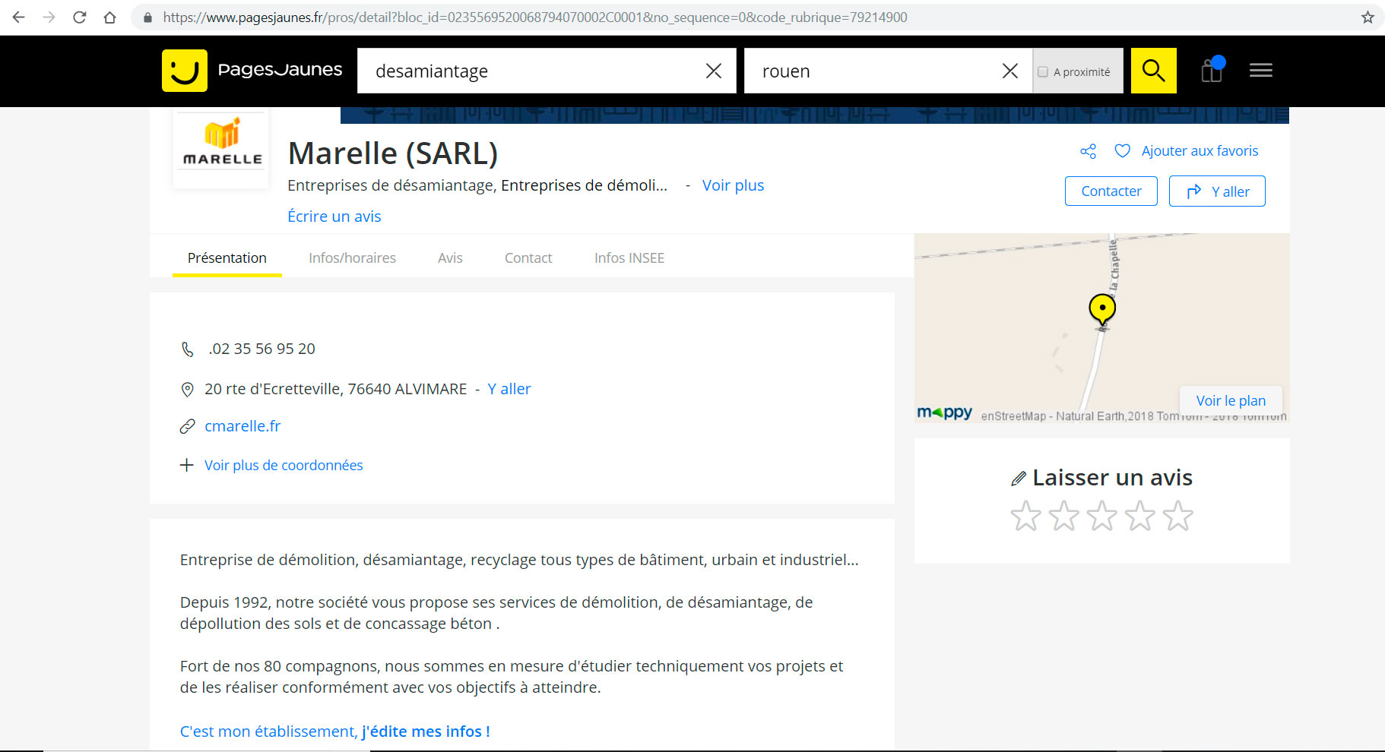The height and width of the screenshot is (752, 1385).
Task: Rate three stars in Laisser un avis
Action: point(1101,516)
